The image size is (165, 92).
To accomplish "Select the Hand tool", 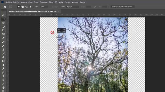I will 3,87.
